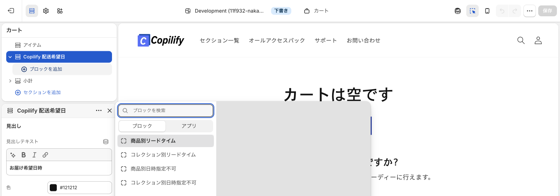Switch to mobile preview icon

pos(487,11)
